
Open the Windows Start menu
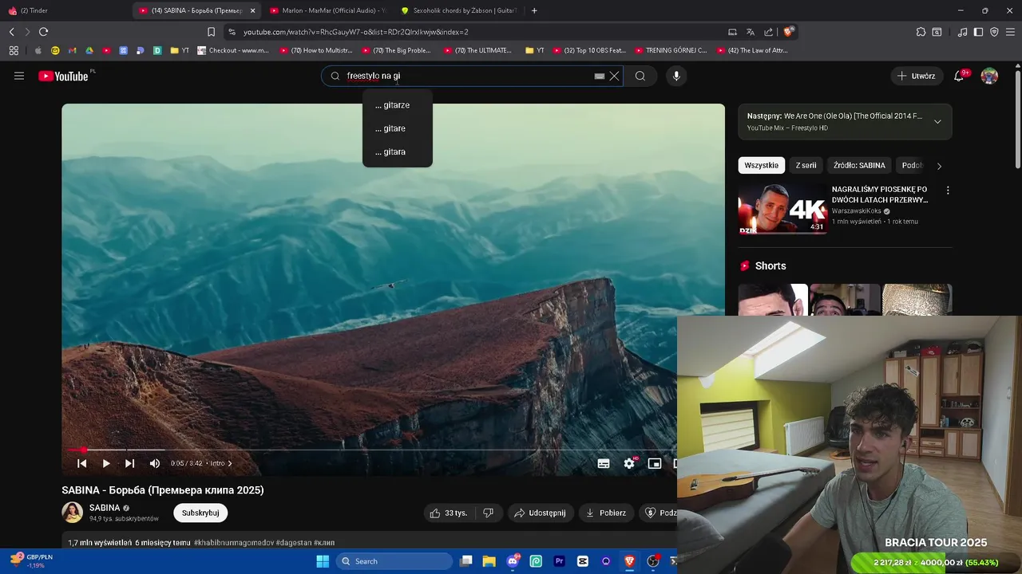click(x=323, y=561)
